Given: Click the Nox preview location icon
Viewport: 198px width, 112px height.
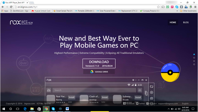Looking at the screenshot, I should pos(152,92).
